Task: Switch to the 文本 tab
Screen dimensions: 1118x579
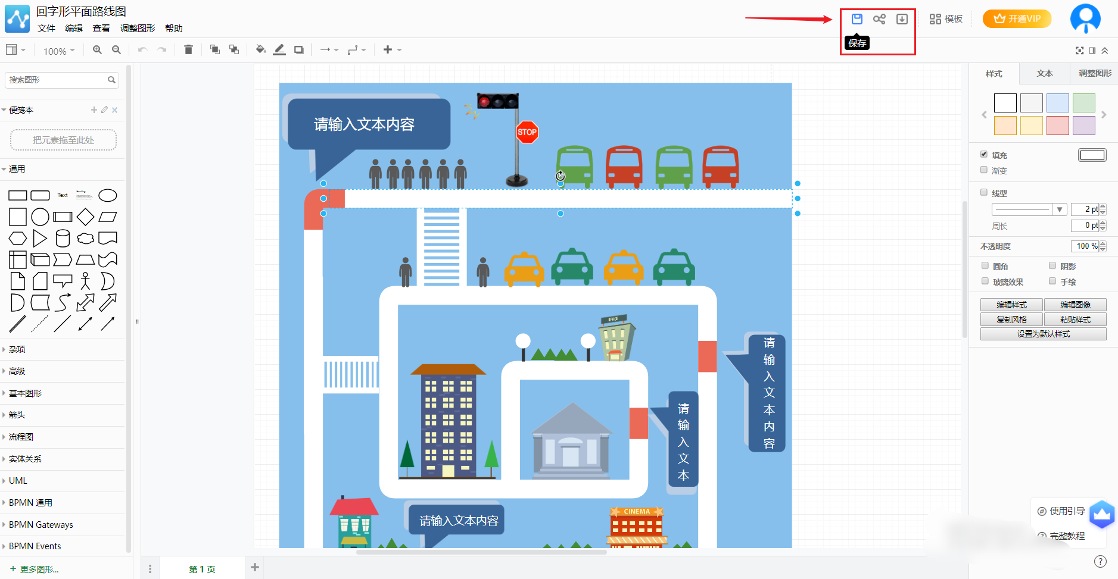Action: [x=1045, y=73]
